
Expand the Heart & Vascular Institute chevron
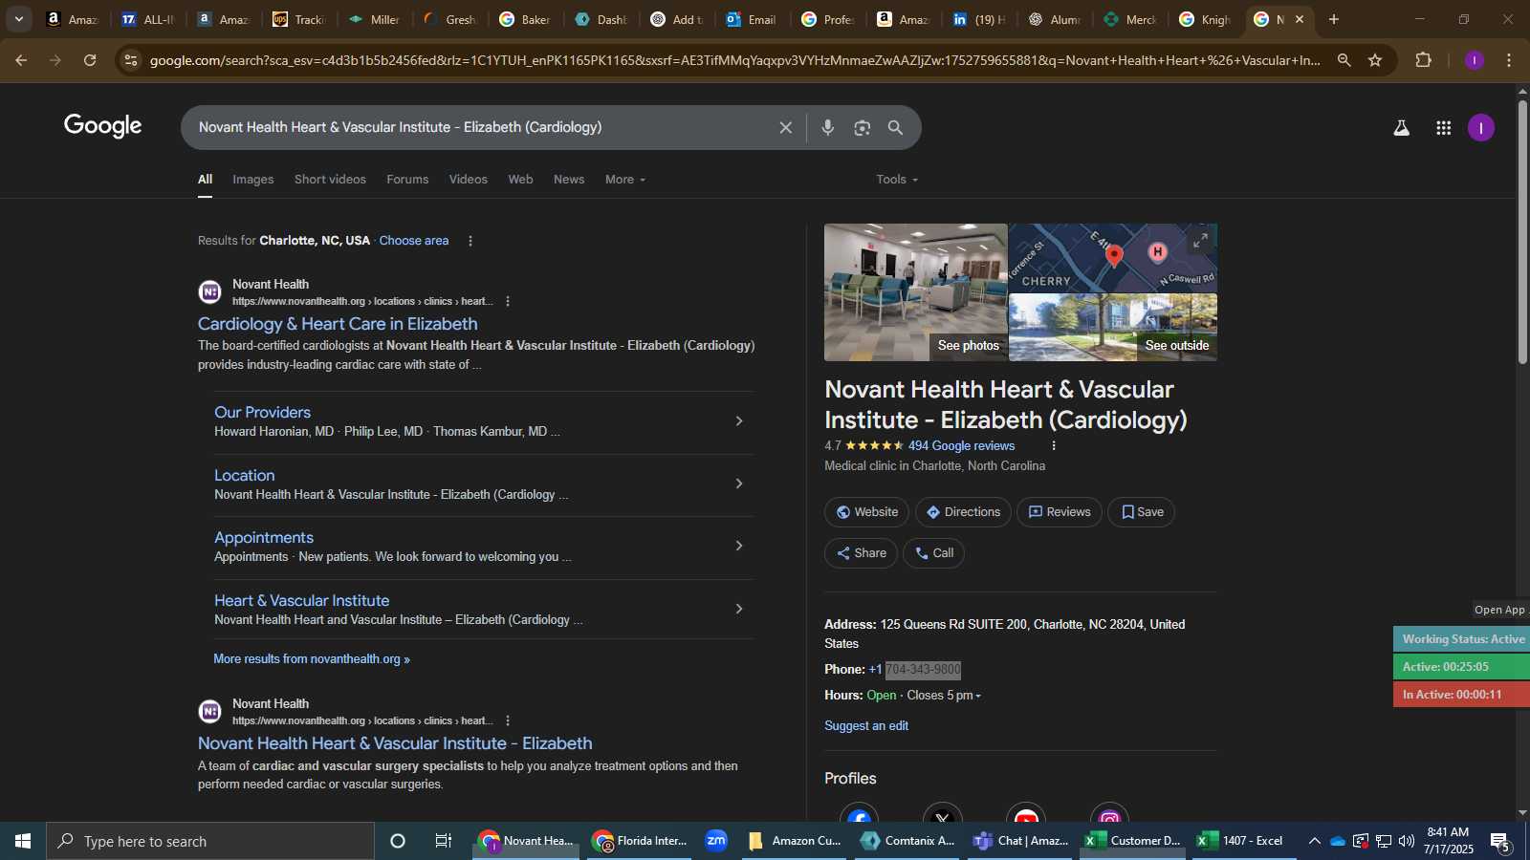738,609
